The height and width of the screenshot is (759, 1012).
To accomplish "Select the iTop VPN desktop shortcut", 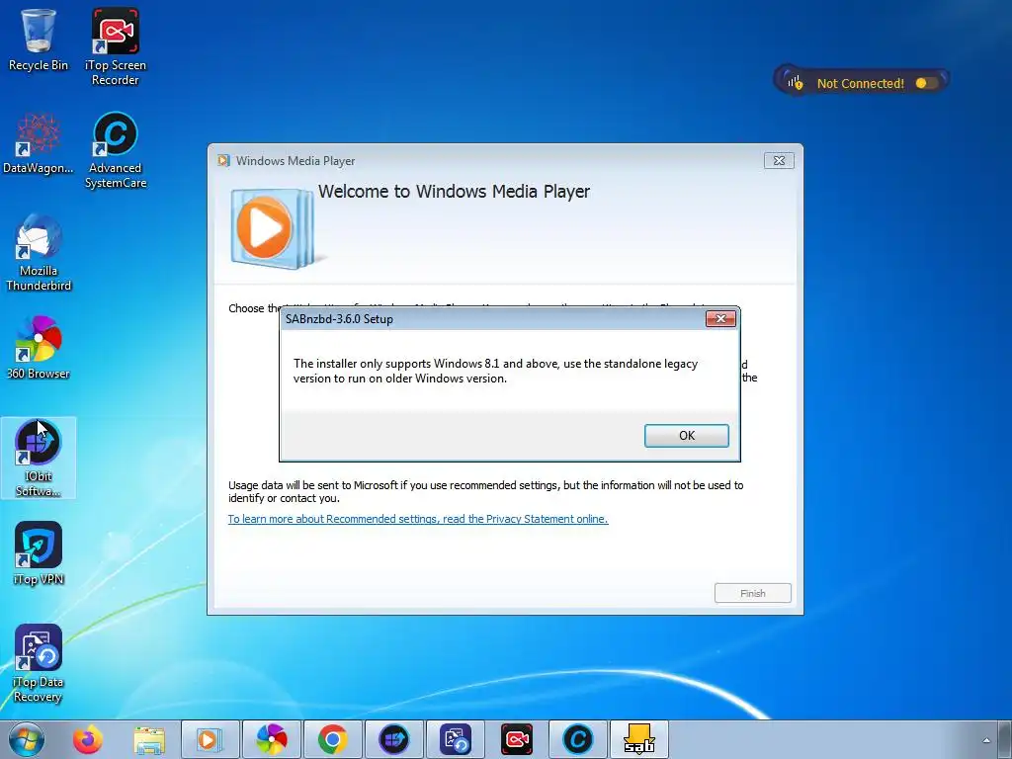I will pyautogui.click(x=39, y=553).
